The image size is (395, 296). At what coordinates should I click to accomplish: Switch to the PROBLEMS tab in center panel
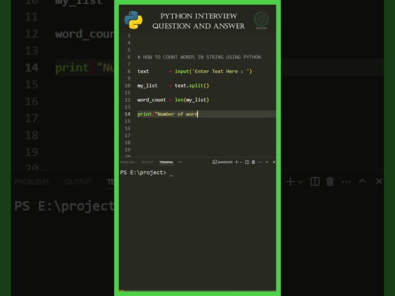click(x=128, y=162)
